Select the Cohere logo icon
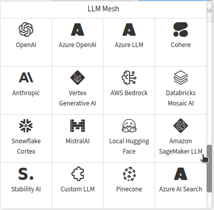Image resolution: width=214 pixels, height=210 pixels. (x=180, y=29)
